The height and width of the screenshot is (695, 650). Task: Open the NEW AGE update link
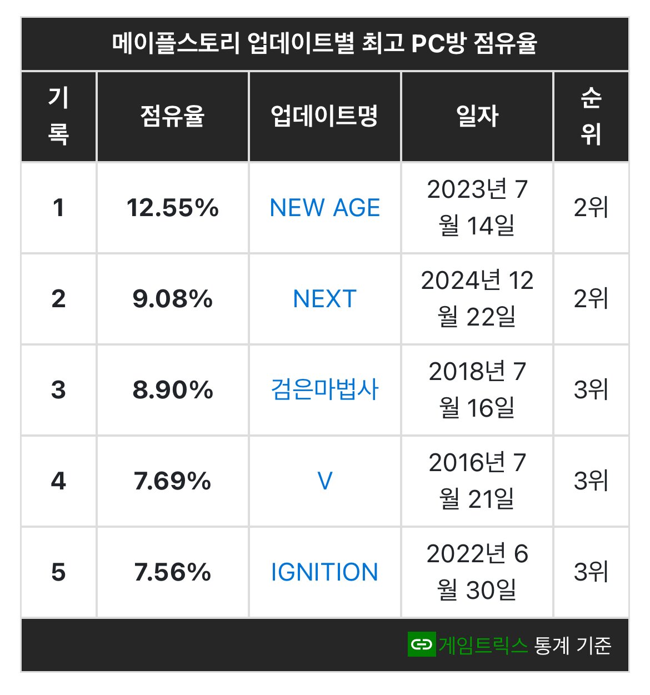point(325,208)
